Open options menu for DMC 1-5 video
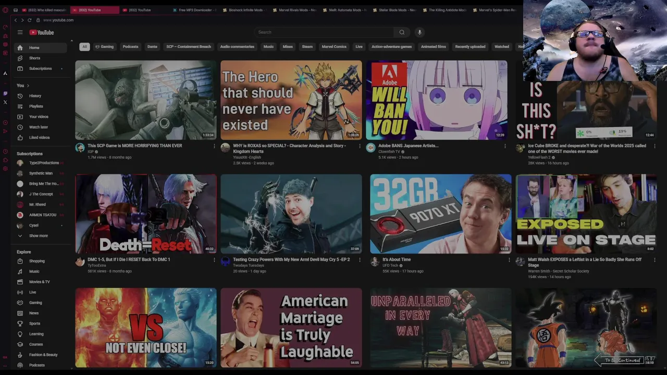667x375 pixels. (x=214, y=260)
